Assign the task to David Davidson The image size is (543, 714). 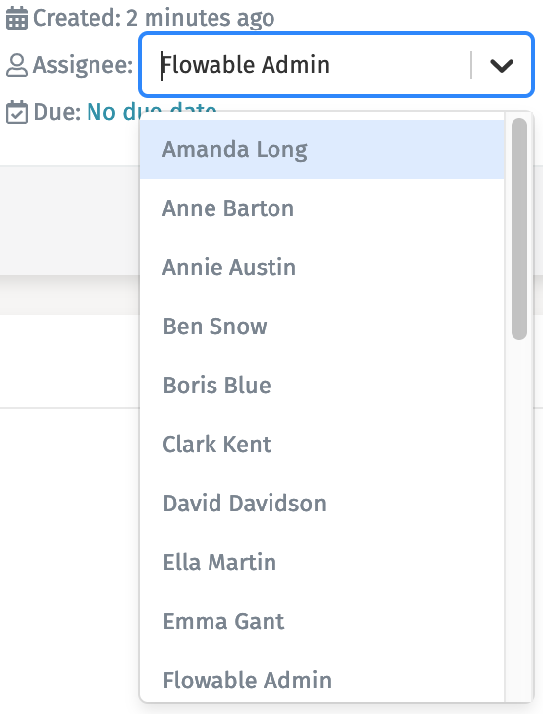pos(322,504)
